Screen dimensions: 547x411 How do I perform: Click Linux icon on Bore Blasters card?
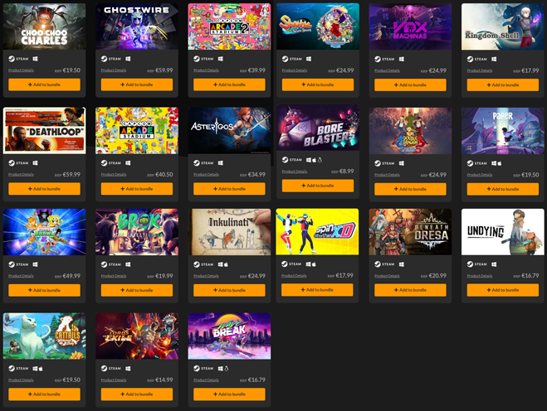(320, 160)
